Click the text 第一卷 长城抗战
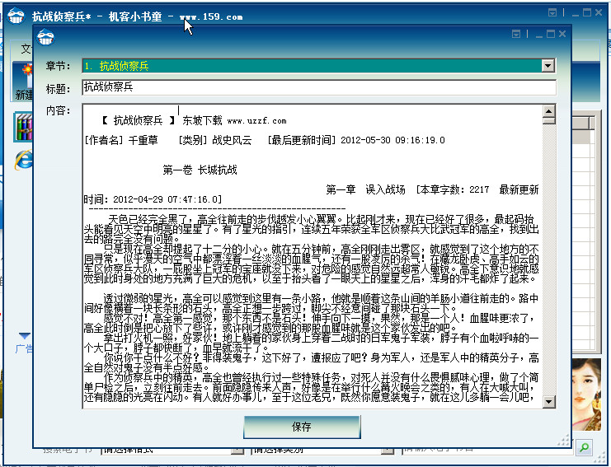The width and height of the screenshot is (611, 467). 200,170
